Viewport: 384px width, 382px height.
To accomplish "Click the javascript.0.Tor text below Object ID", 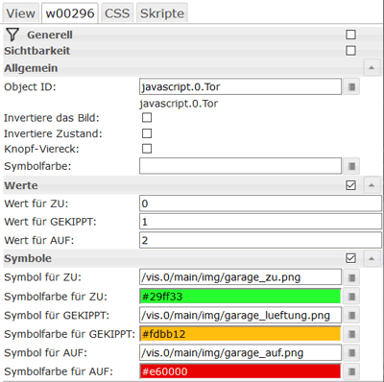I will [179, 104].
